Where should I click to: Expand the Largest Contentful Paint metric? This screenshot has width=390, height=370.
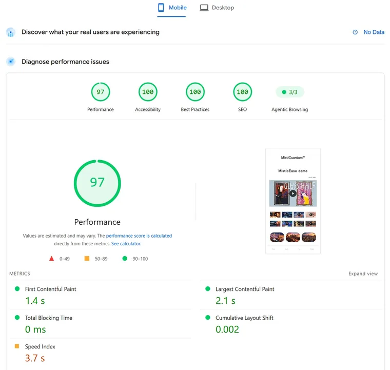point(291,296)
